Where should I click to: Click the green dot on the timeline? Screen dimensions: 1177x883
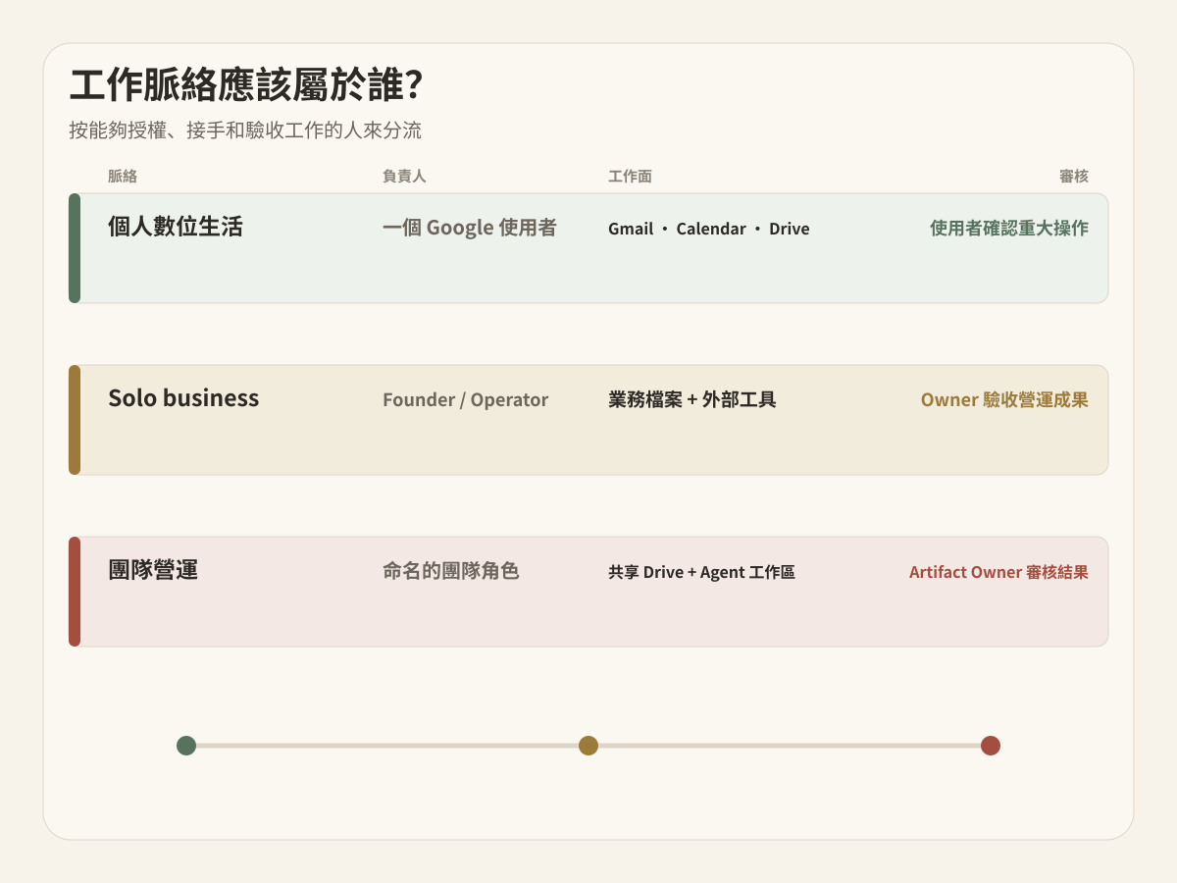coord(186,746)
